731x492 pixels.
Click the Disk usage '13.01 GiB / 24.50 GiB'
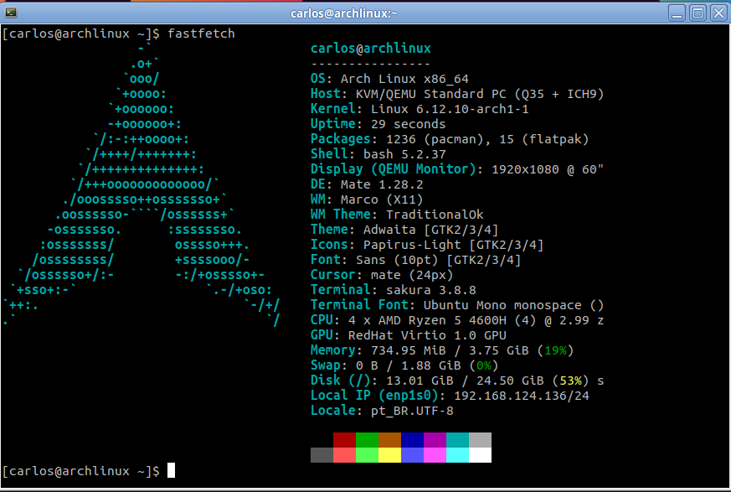465,381
